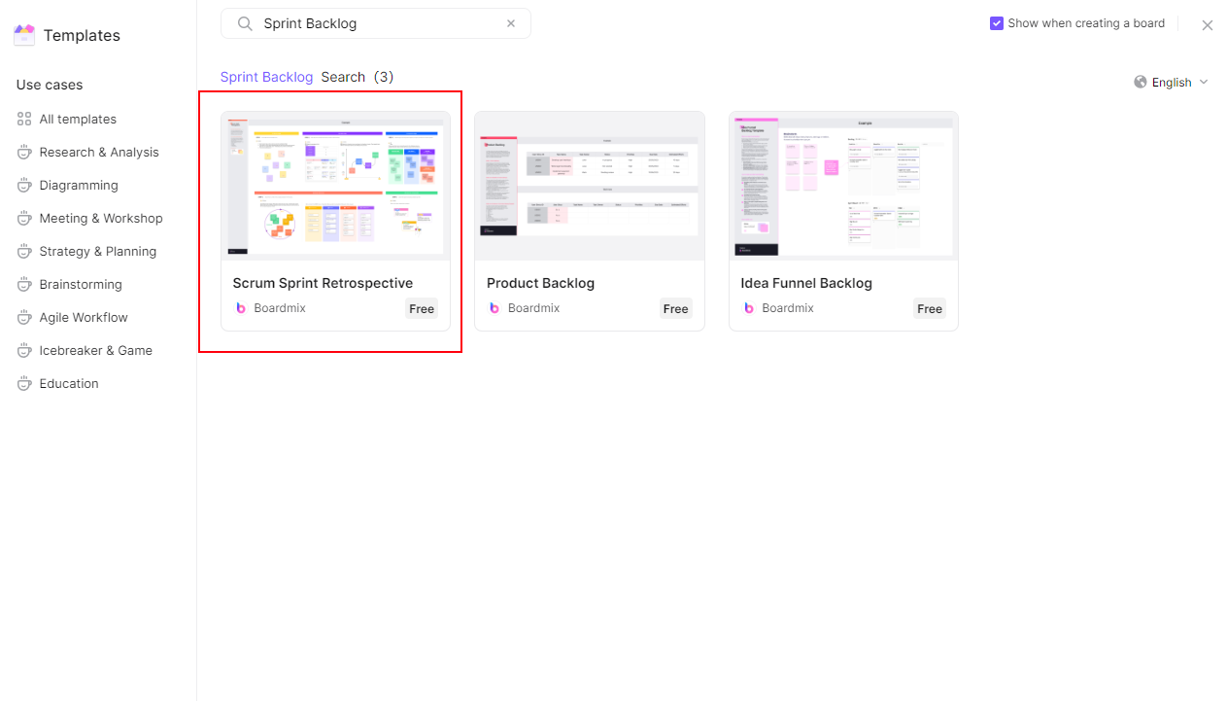Click the globe language icon
1227x701 pixels.
(1141, 82)
